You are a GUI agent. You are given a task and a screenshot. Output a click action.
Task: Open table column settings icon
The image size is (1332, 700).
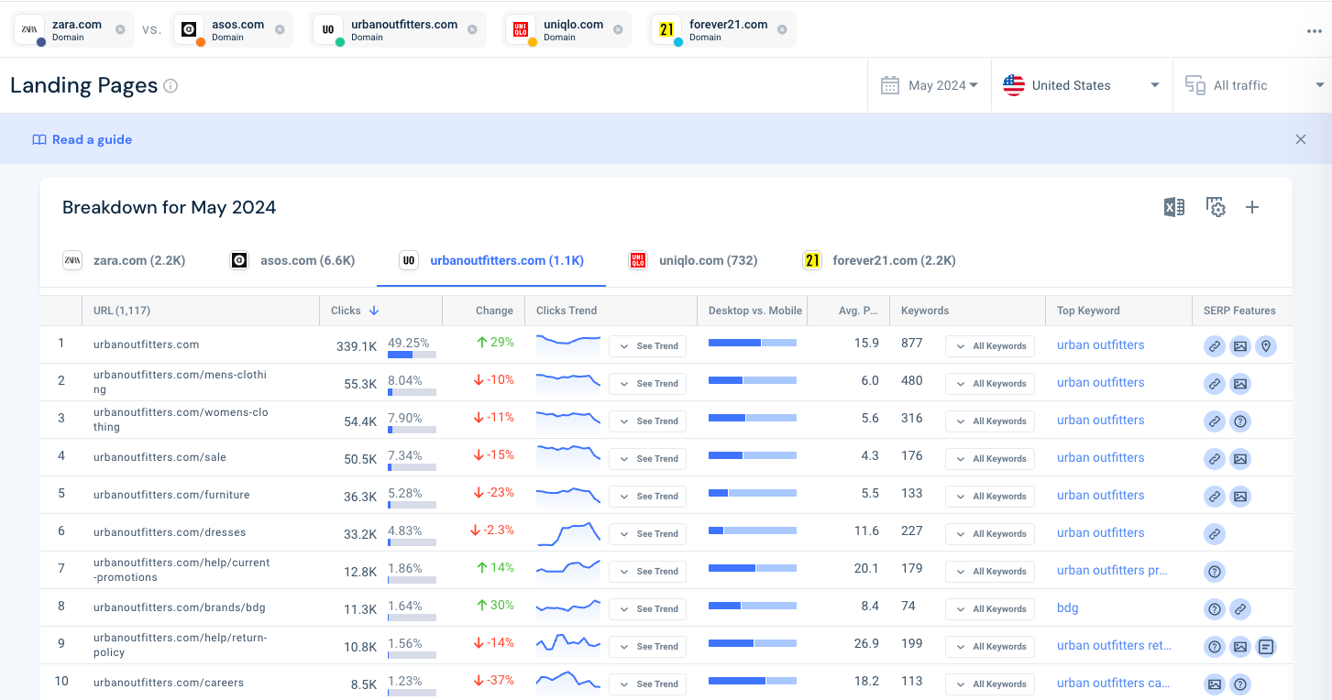pos(1216,208)
